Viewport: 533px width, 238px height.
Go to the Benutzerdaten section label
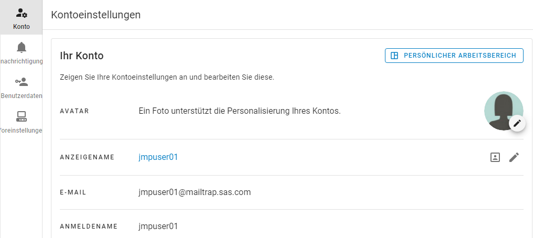pos(22,96)
